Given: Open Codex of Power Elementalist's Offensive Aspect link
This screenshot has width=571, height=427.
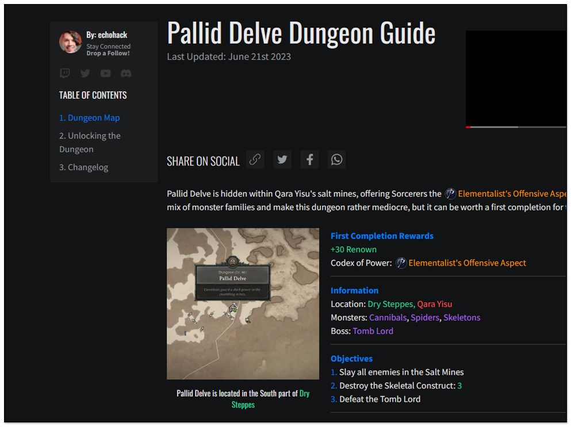Looking at the screenshot, I should (x=467, y=263).
